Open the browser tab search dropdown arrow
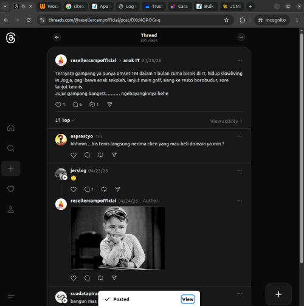304x306 pixels. (5, 7)
